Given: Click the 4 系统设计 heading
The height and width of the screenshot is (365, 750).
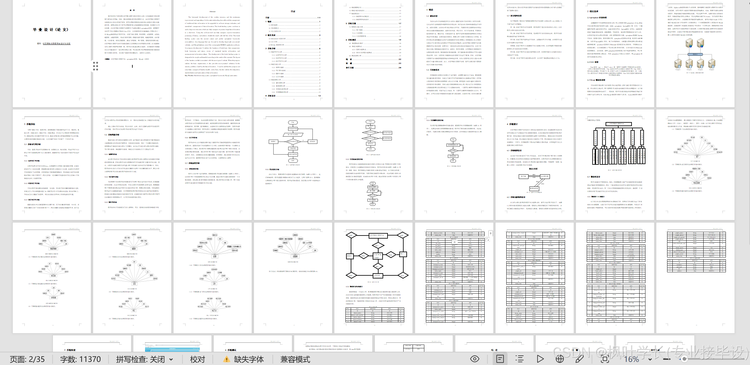Looking at the screenshot, I should 512,124.
